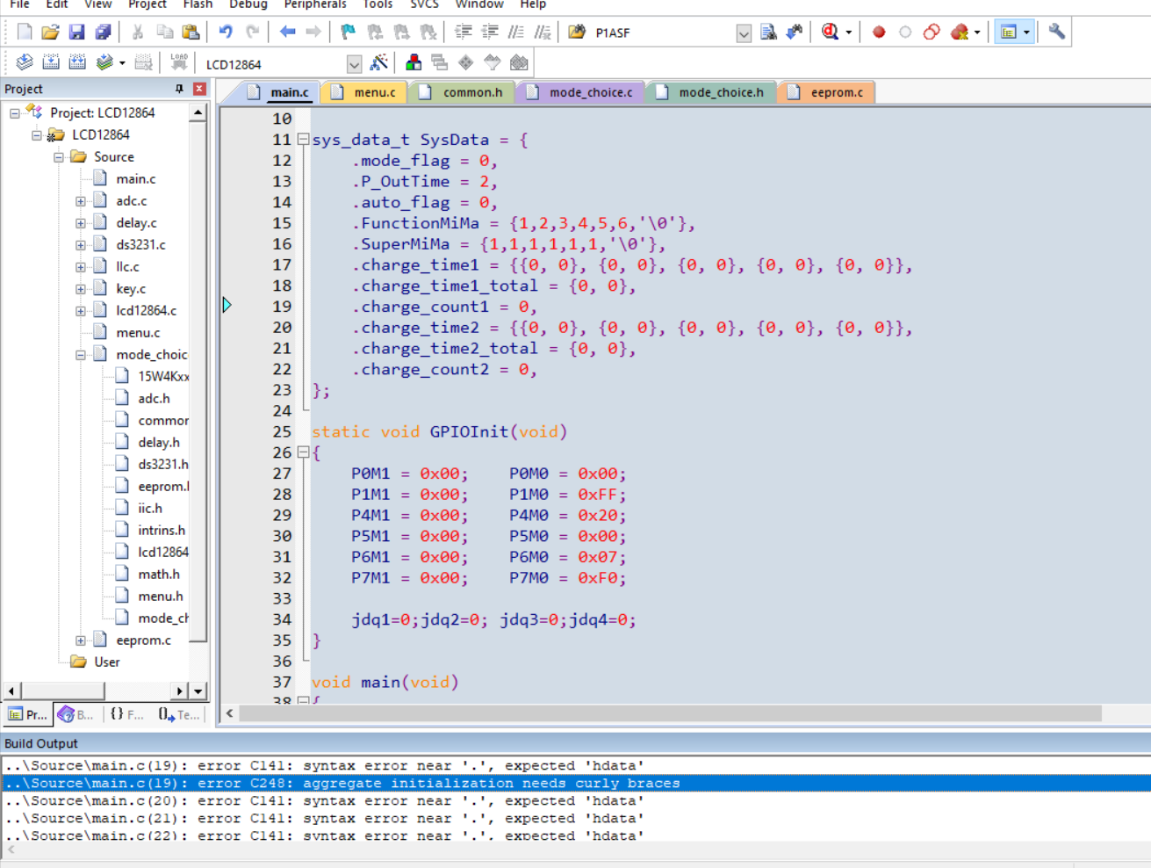Switch to the menu.c editor tab
The image size is (1151, 868).
[x=364, y=92]
